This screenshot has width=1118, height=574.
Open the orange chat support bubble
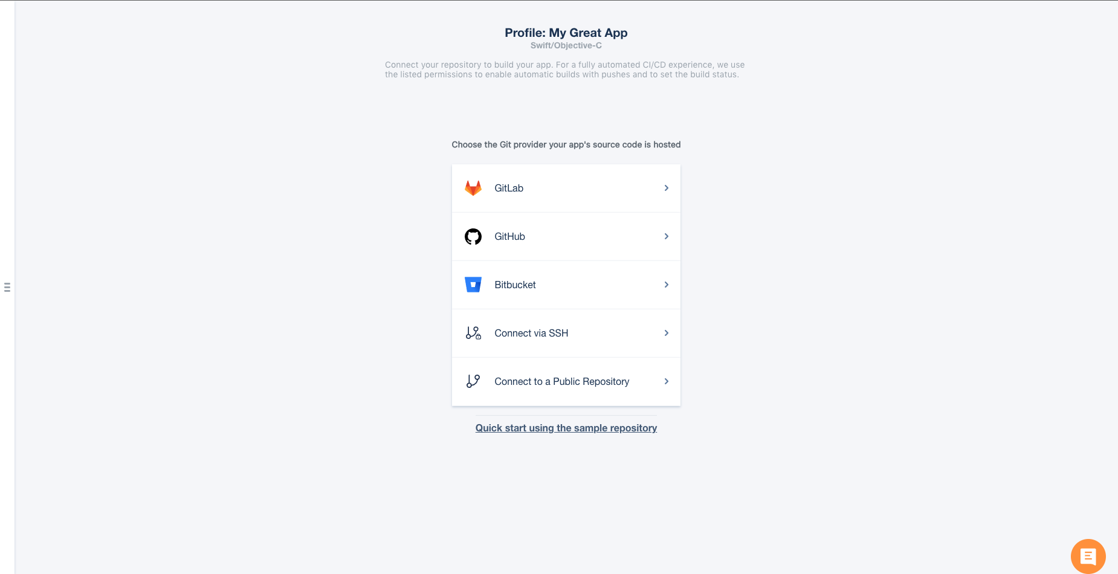point(1088,556)
